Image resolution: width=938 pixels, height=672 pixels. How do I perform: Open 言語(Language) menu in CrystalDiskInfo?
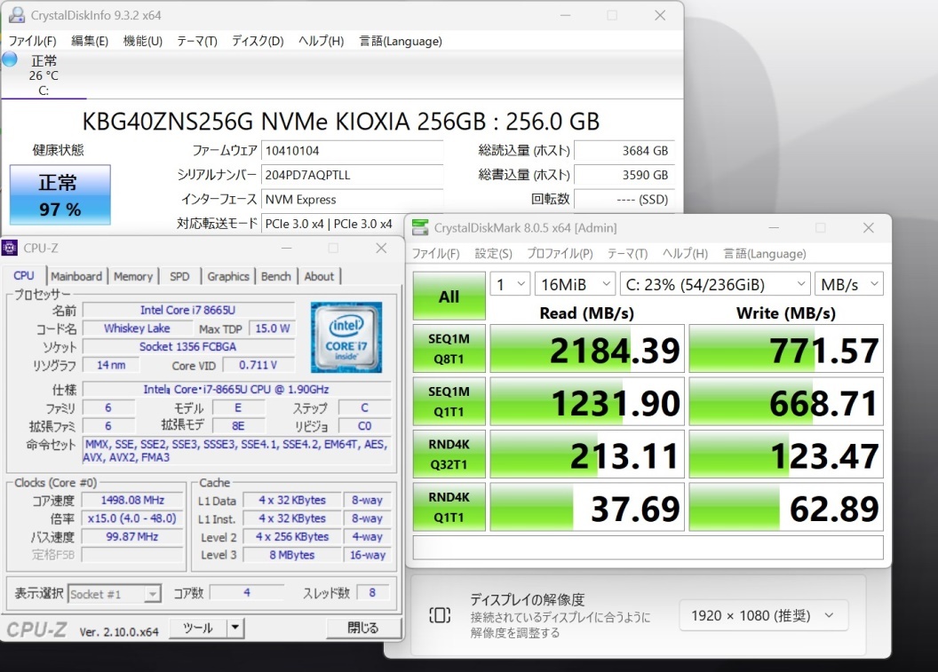click(401, 41)
